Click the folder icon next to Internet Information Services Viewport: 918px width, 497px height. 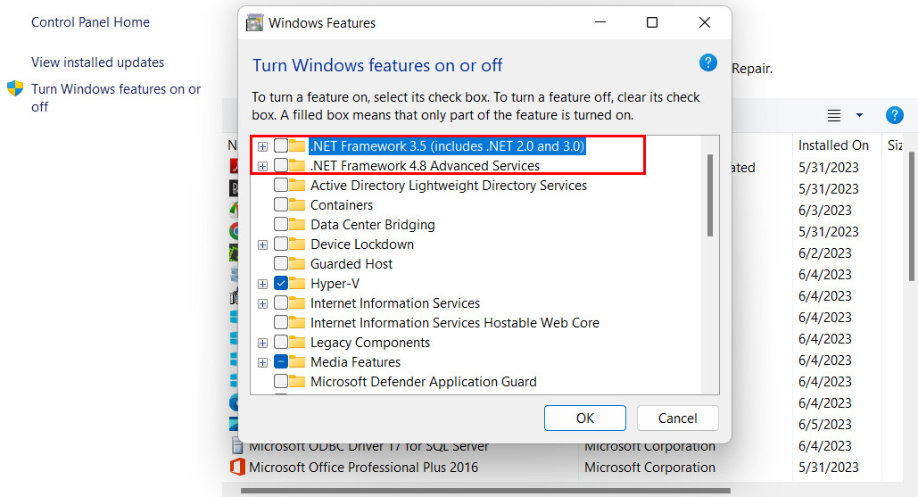[297, 303]
